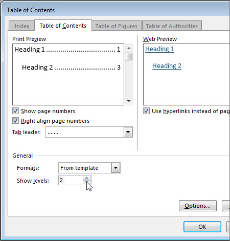Select the From template combo box

(89, 168)
